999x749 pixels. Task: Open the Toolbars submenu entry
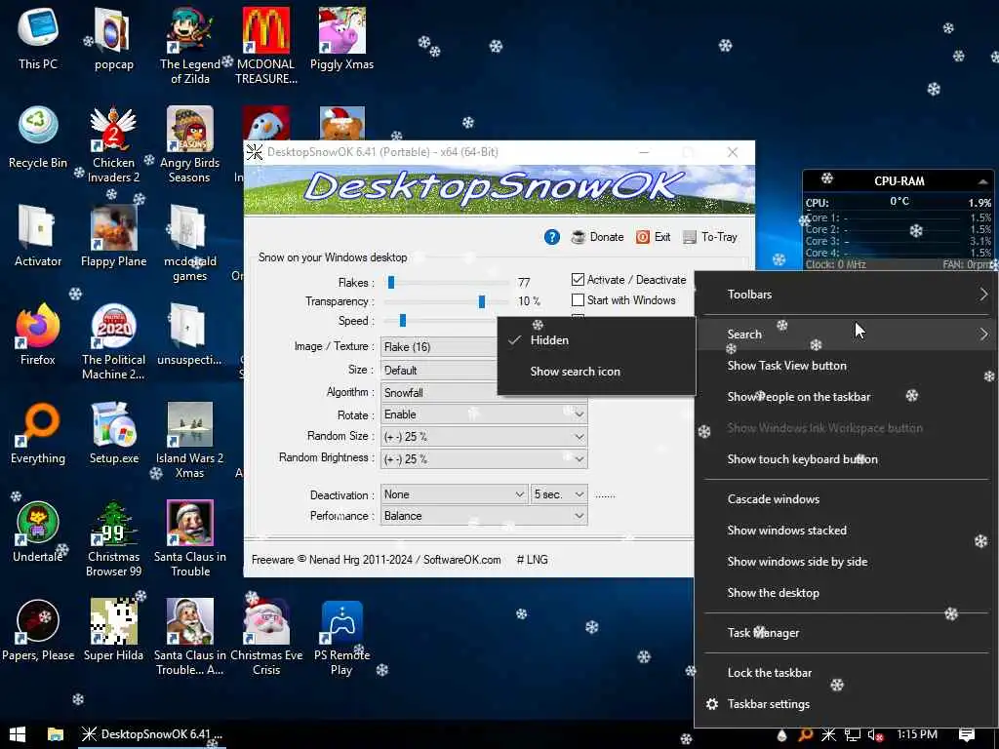coord(847,295)
